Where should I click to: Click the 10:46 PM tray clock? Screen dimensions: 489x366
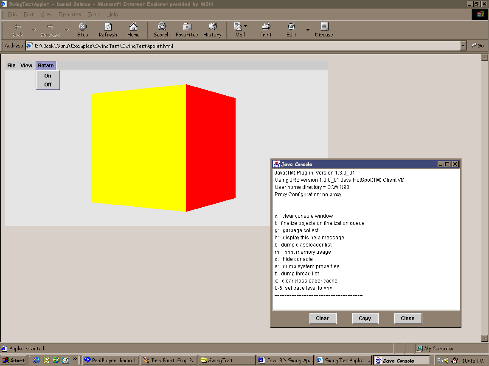473,360
